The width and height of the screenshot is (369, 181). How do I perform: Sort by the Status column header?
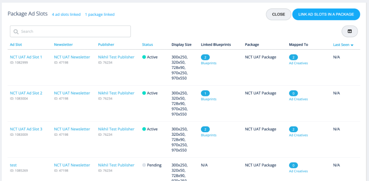[x=147, y=45]
